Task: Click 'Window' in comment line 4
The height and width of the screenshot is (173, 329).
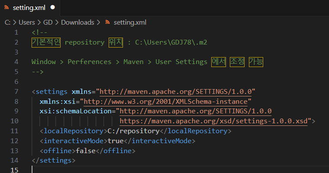Action: point(44,62)
